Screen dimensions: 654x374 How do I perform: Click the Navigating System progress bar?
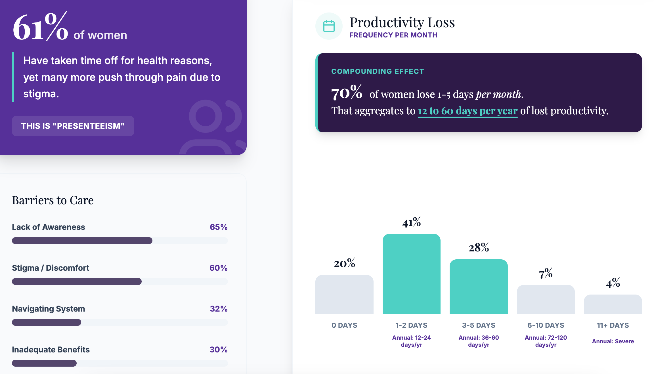coord(120,322)
